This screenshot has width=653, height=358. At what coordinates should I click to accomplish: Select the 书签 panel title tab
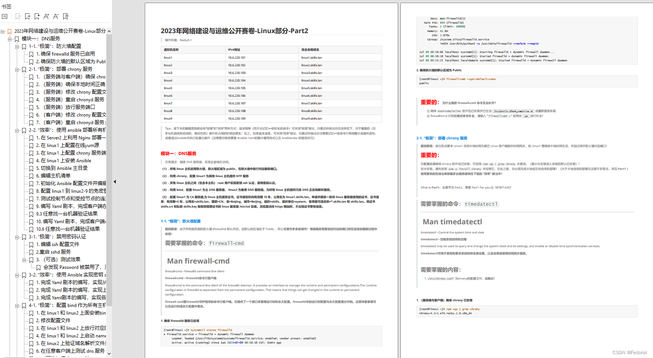point(6,6)
